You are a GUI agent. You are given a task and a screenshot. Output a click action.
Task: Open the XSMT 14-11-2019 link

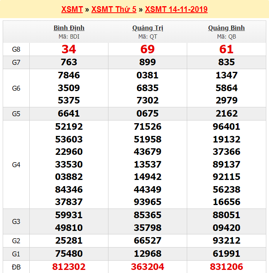coord(176,9)
